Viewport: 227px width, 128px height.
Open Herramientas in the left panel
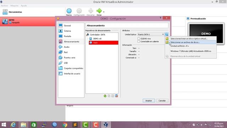(12, 12)
